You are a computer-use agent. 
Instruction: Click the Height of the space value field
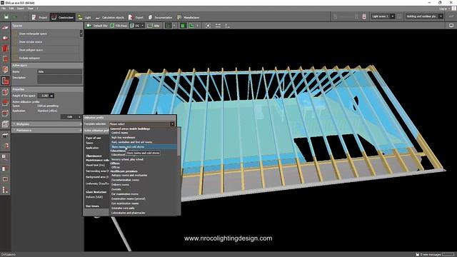click(x=46, y=96)
